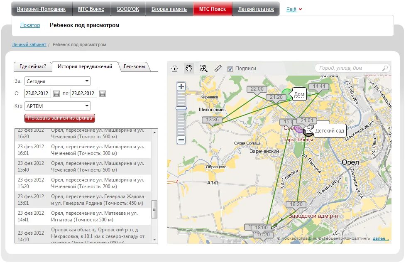Open the Сегодня period dropdown
Image resolution: width=406 pixels, height=265 pixels.
point(57,81)
